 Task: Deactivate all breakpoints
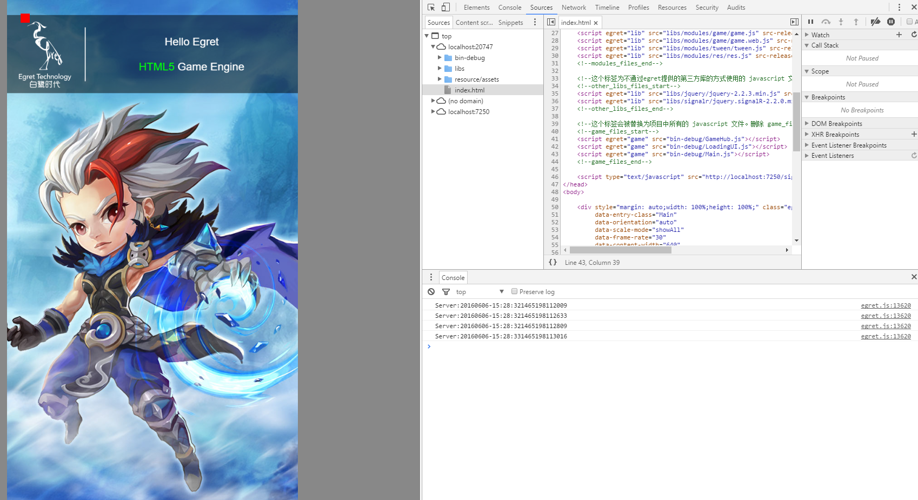point(875,22)
